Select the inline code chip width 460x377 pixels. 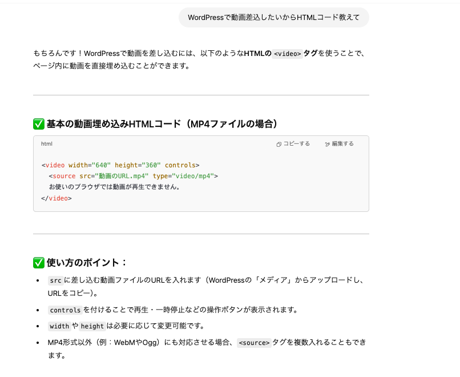tap(59, 326)
